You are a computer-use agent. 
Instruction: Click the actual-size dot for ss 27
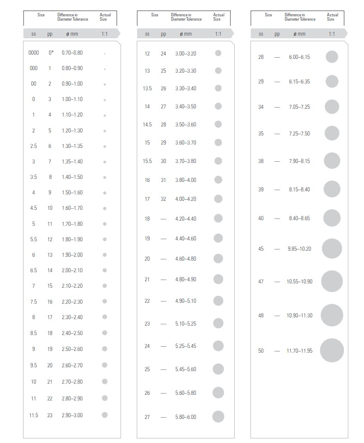pos(218,416)
